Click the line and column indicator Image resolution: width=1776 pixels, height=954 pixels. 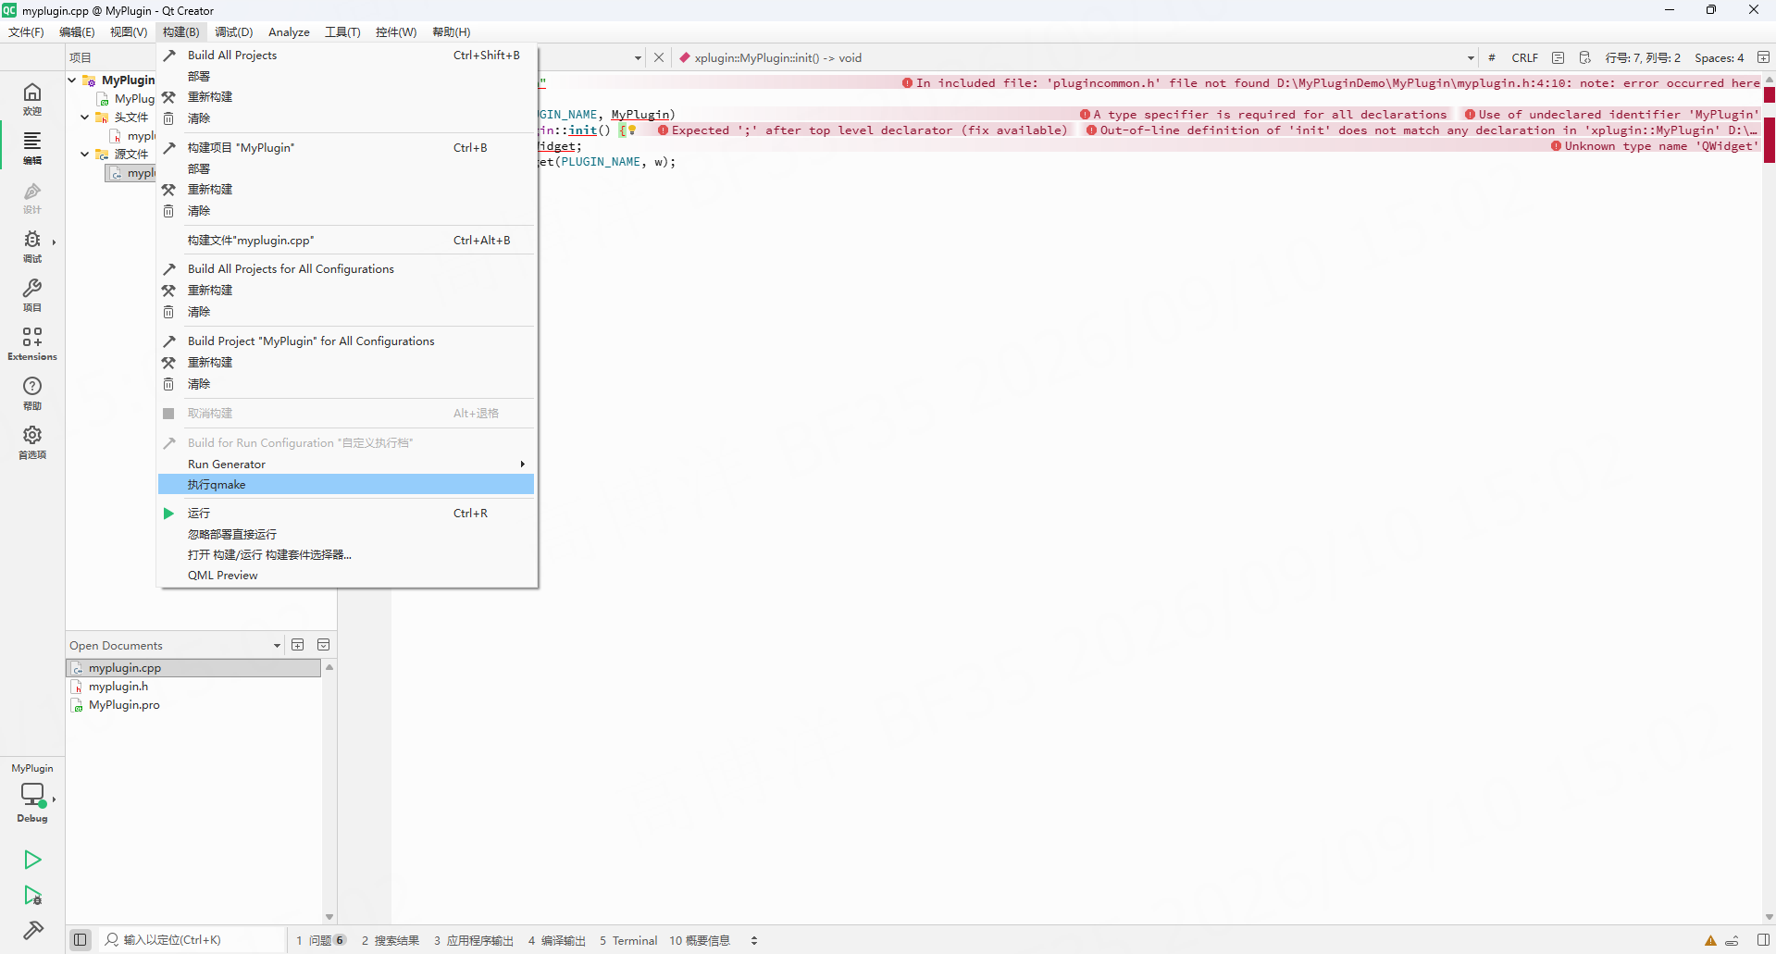point(1643,57)
